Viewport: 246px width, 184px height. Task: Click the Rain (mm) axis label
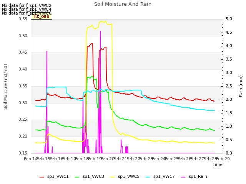[241, 86]
